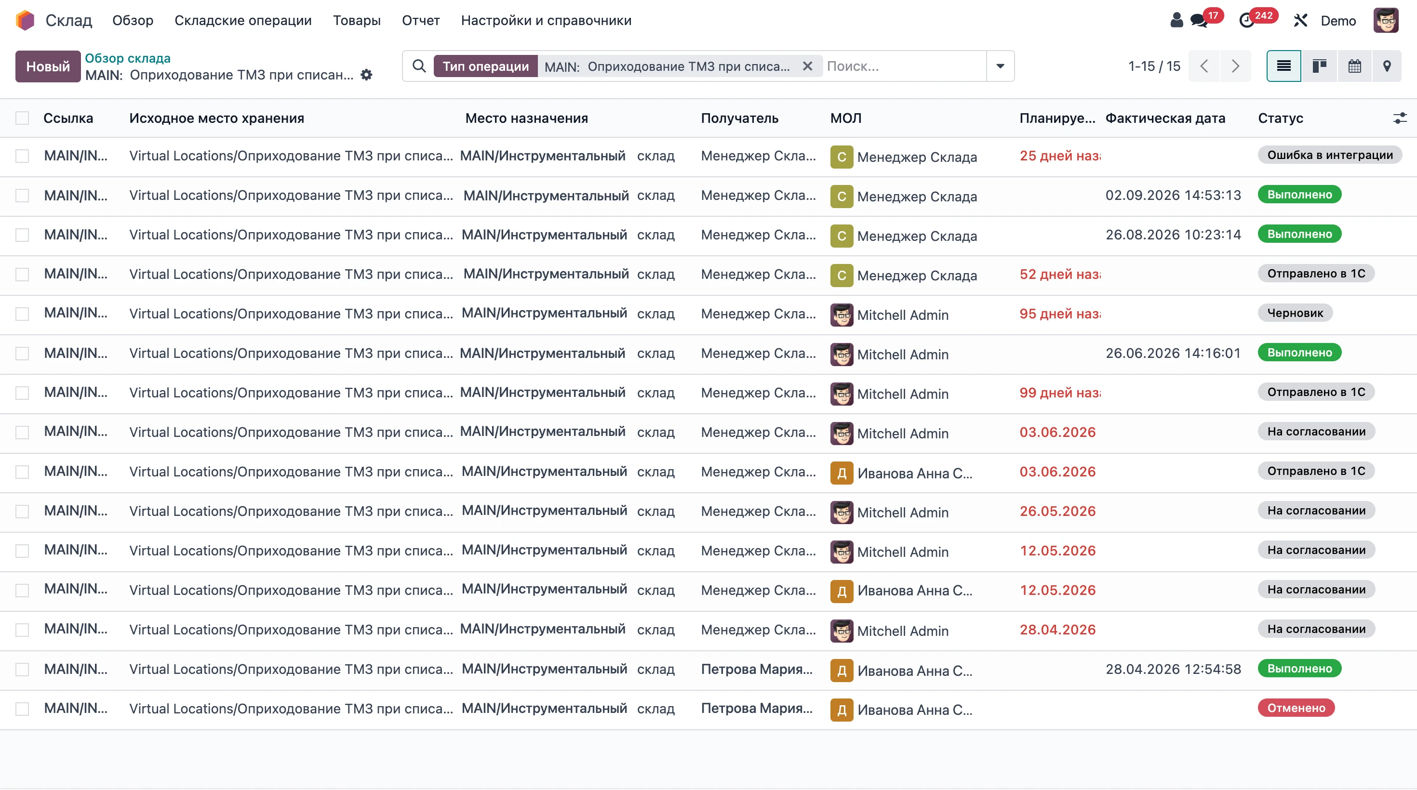Remove the Тип операции filter facet
Viewport: 1417px width, 790px height.
pos(807,66)
